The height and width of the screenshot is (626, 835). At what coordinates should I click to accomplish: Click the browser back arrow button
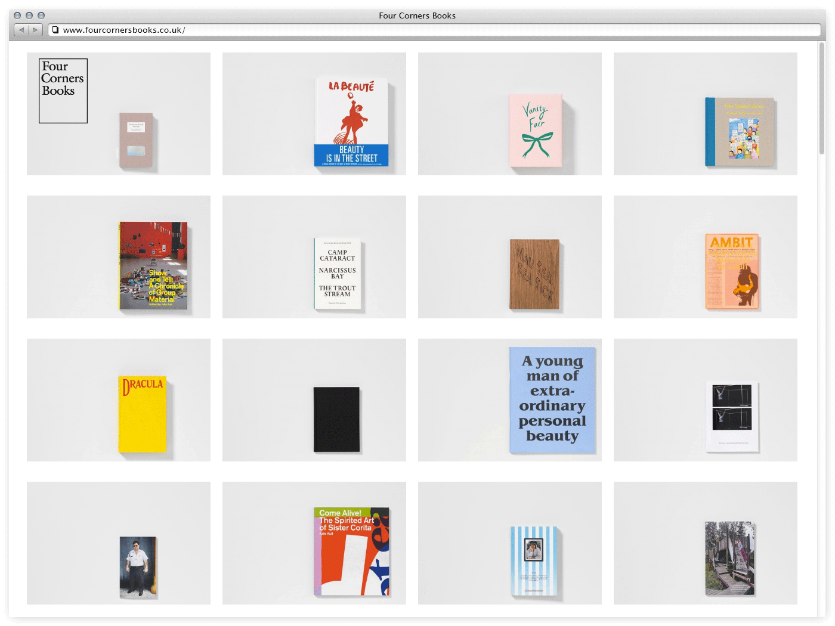pyautogui.click(x=21, y=30)
